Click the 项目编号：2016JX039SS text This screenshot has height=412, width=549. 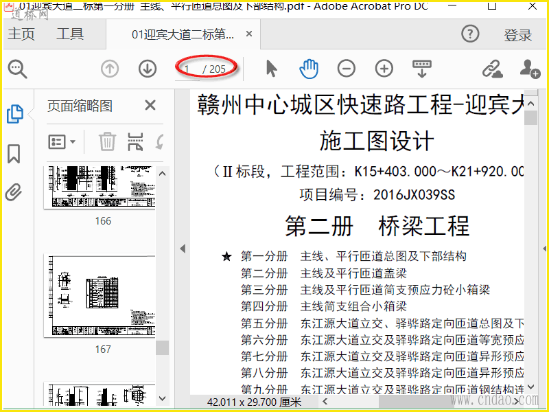[377, 195]
